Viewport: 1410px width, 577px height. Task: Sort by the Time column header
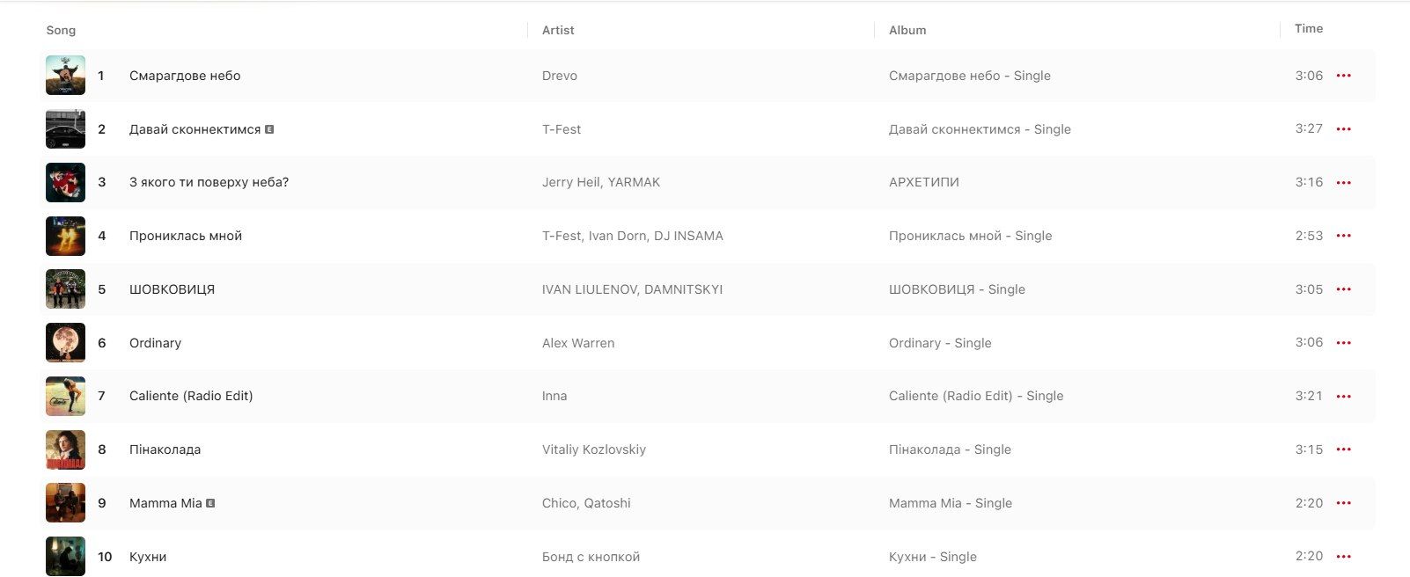click(1308, 29)
